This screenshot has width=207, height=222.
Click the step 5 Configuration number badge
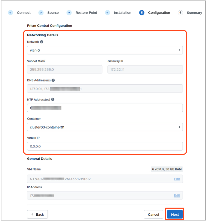tap(142, 13)
